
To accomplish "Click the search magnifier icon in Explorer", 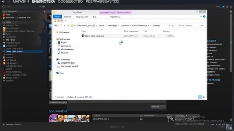I will (201, 25).
